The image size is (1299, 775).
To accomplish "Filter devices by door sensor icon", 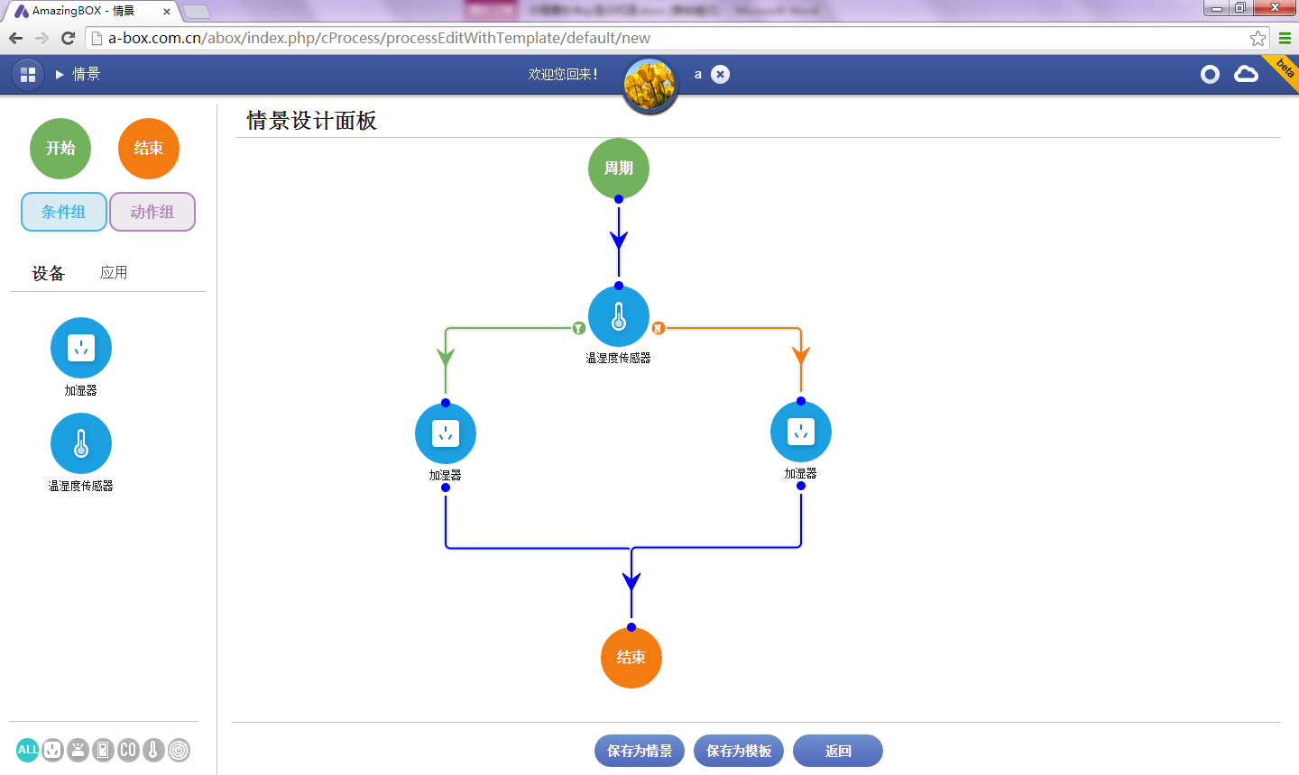I will coord(103,750).
